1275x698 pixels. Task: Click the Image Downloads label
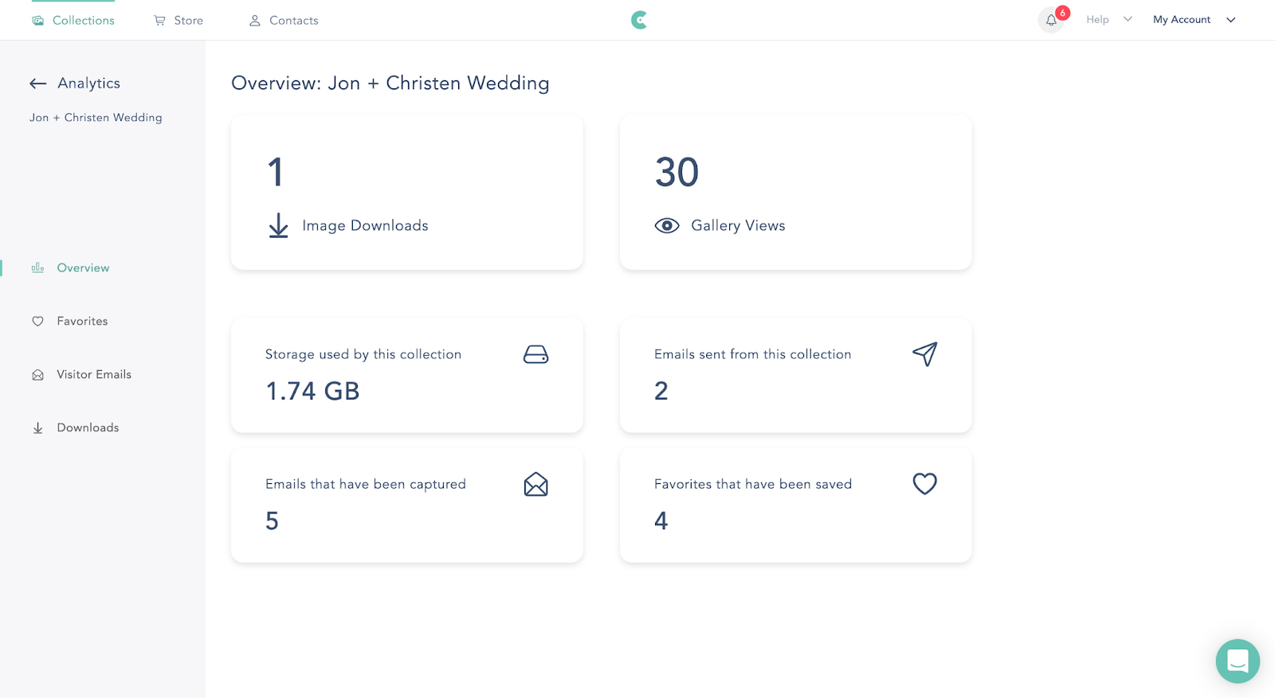(365, 226)
